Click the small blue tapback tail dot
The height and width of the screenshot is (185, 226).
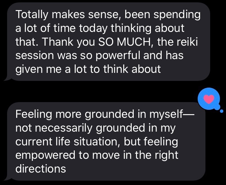tap(221, 110)
